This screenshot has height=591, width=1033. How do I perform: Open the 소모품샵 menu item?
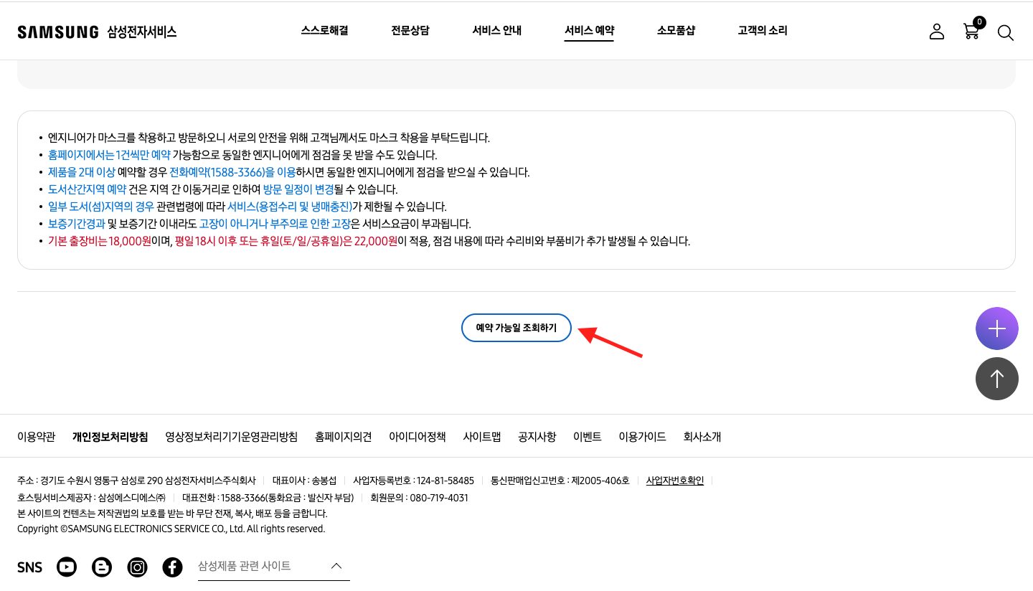(676, 30)
